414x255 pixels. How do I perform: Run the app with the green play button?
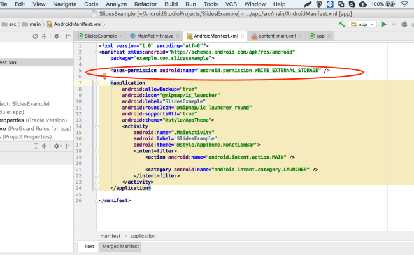click(383, 24)
